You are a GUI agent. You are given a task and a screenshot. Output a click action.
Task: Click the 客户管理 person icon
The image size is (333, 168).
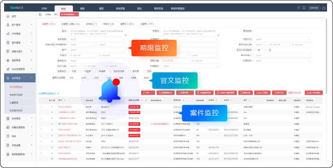click(x=8, y=25)
